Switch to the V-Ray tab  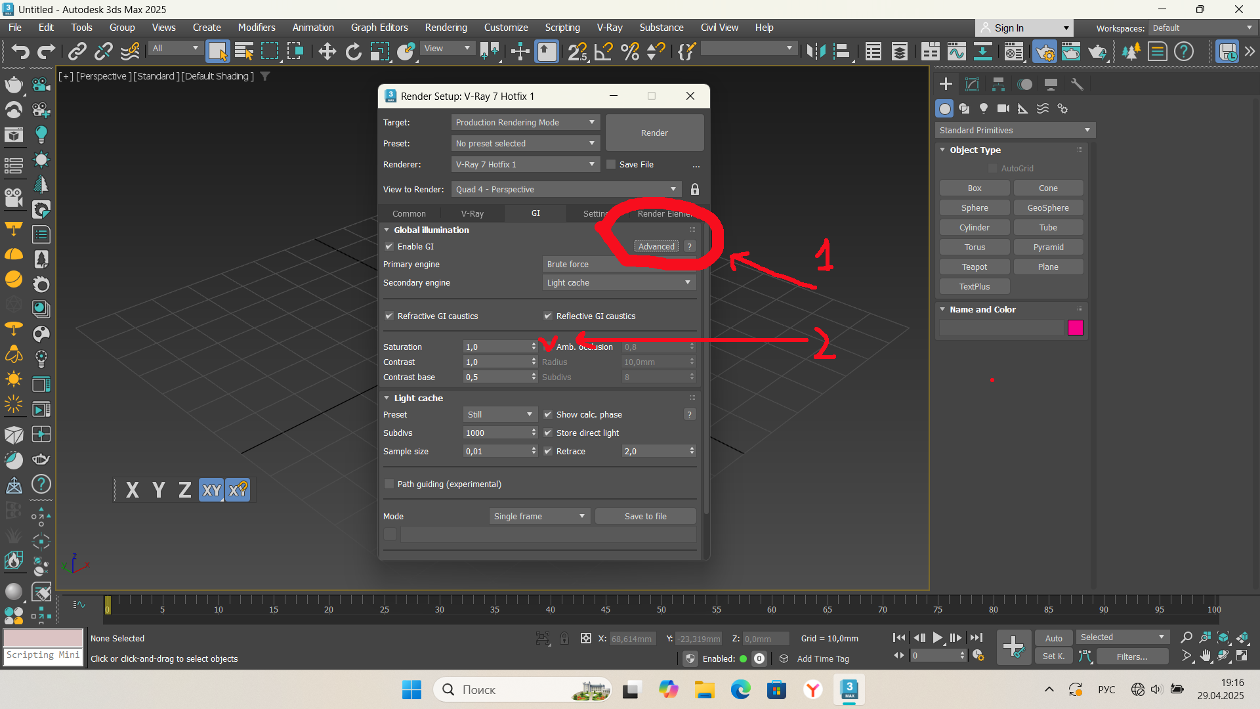click(x=472, y=214)
